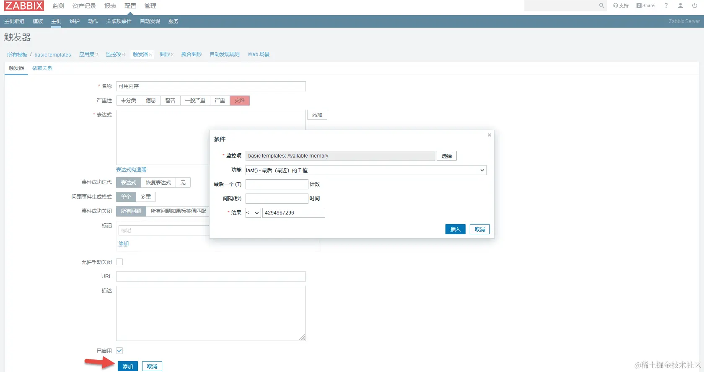
Task: Go to 维护 submenu
Action: coord(75,21)
